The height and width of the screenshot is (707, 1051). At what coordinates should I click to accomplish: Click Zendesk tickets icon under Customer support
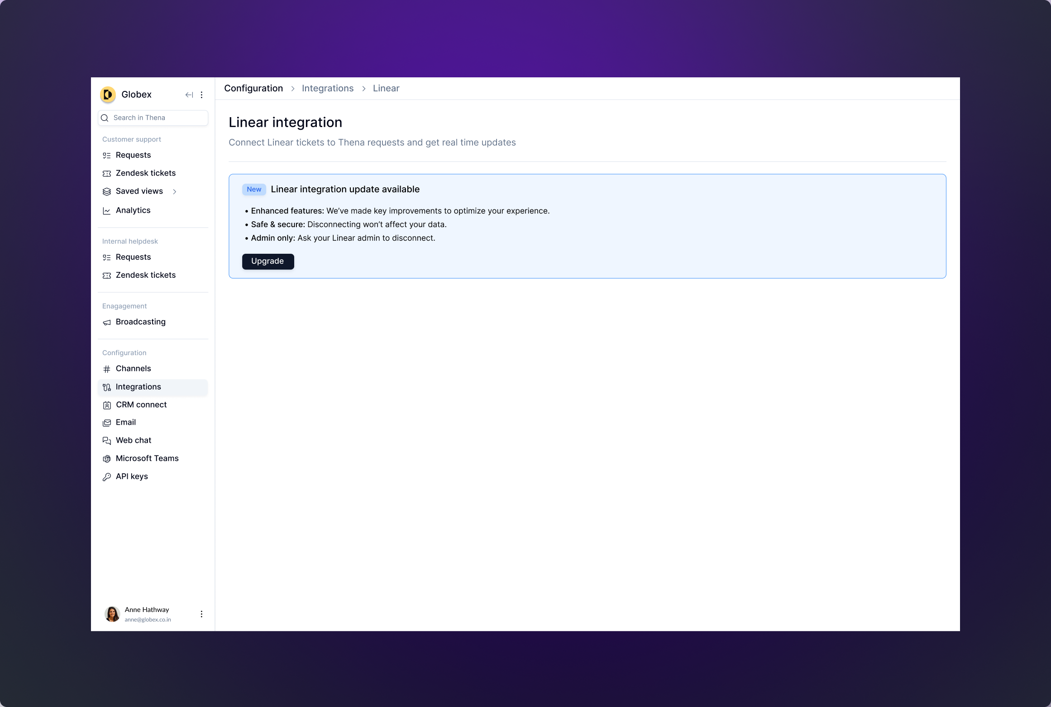(107, 174)
